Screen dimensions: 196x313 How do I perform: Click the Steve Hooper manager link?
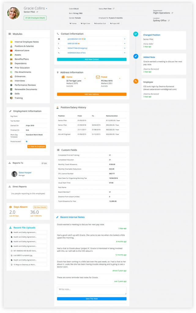pyautogui.click(x=25, y=172)
